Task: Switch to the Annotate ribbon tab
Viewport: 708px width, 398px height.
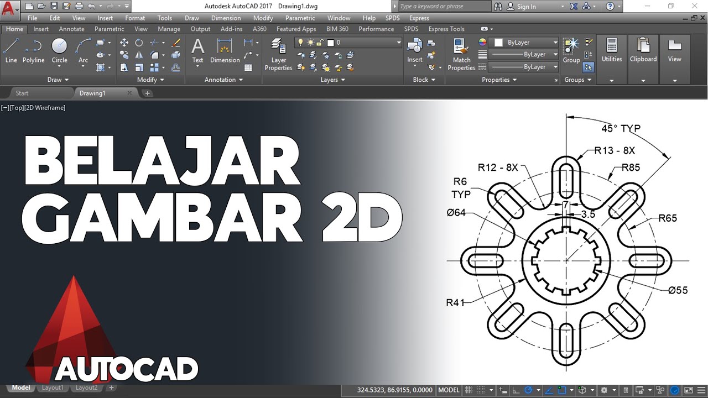Action: [71, 29]
